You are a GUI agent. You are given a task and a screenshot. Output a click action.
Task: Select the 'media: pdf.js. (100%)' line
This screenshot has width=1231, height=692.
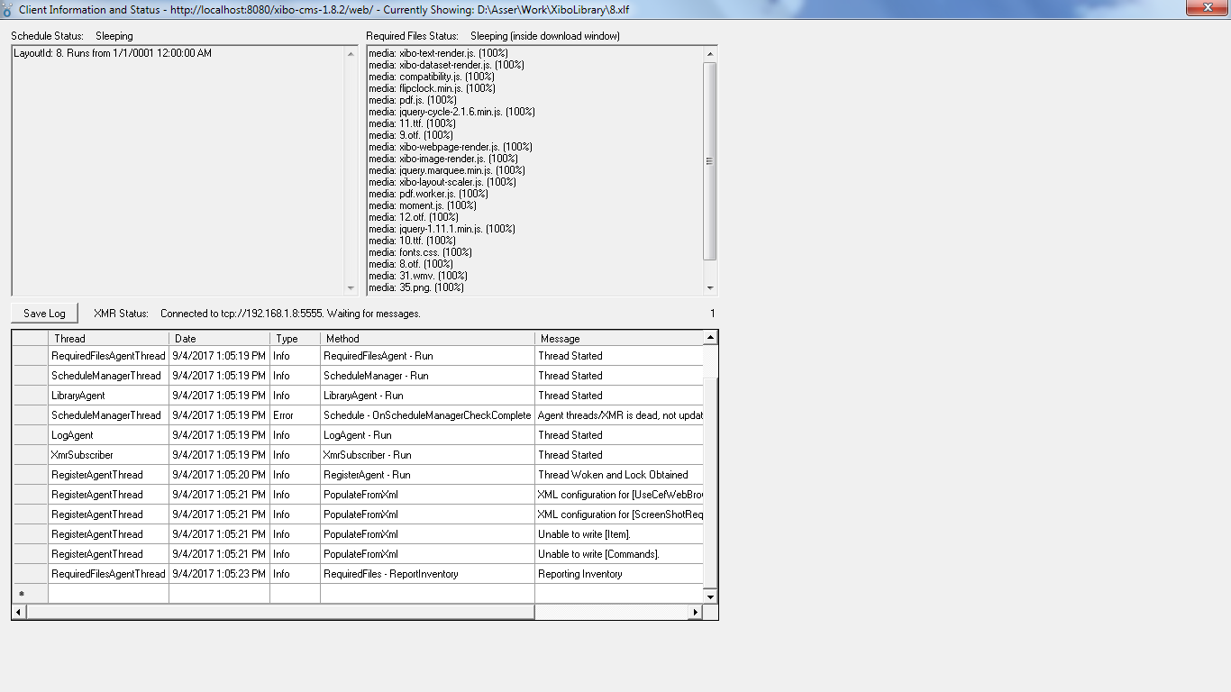[x=414, y=100]
